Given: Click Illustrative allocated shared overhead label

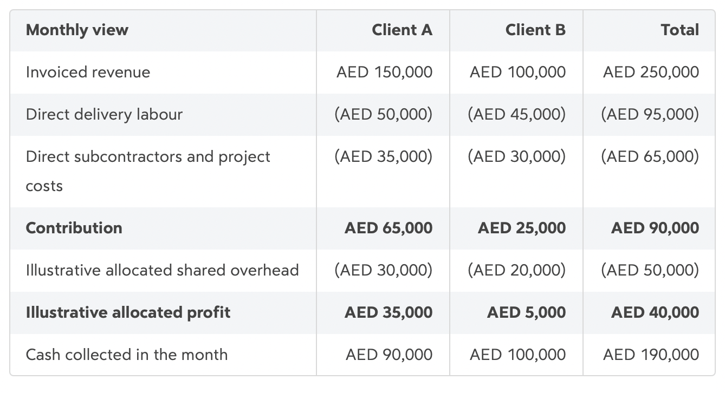Looking at the screenshot, I should 163,270.
